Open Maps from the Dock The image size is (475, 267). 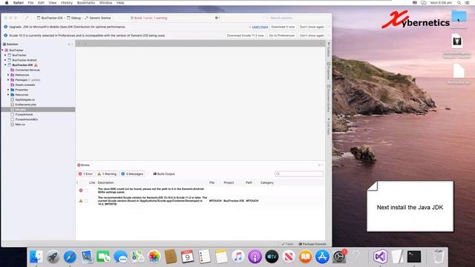point(137,257)
